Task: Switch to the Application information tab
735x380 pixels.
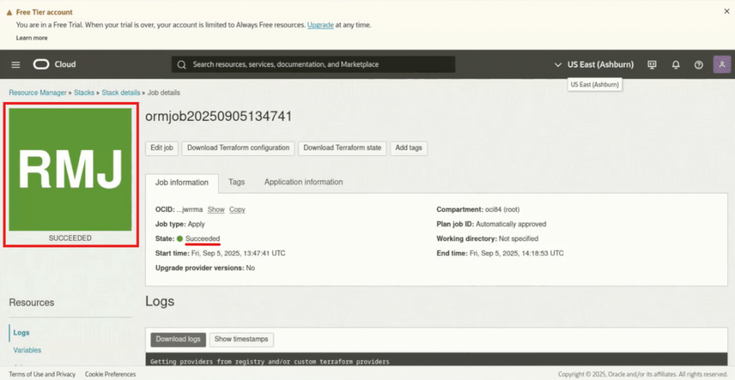Action: coord(304,182)
